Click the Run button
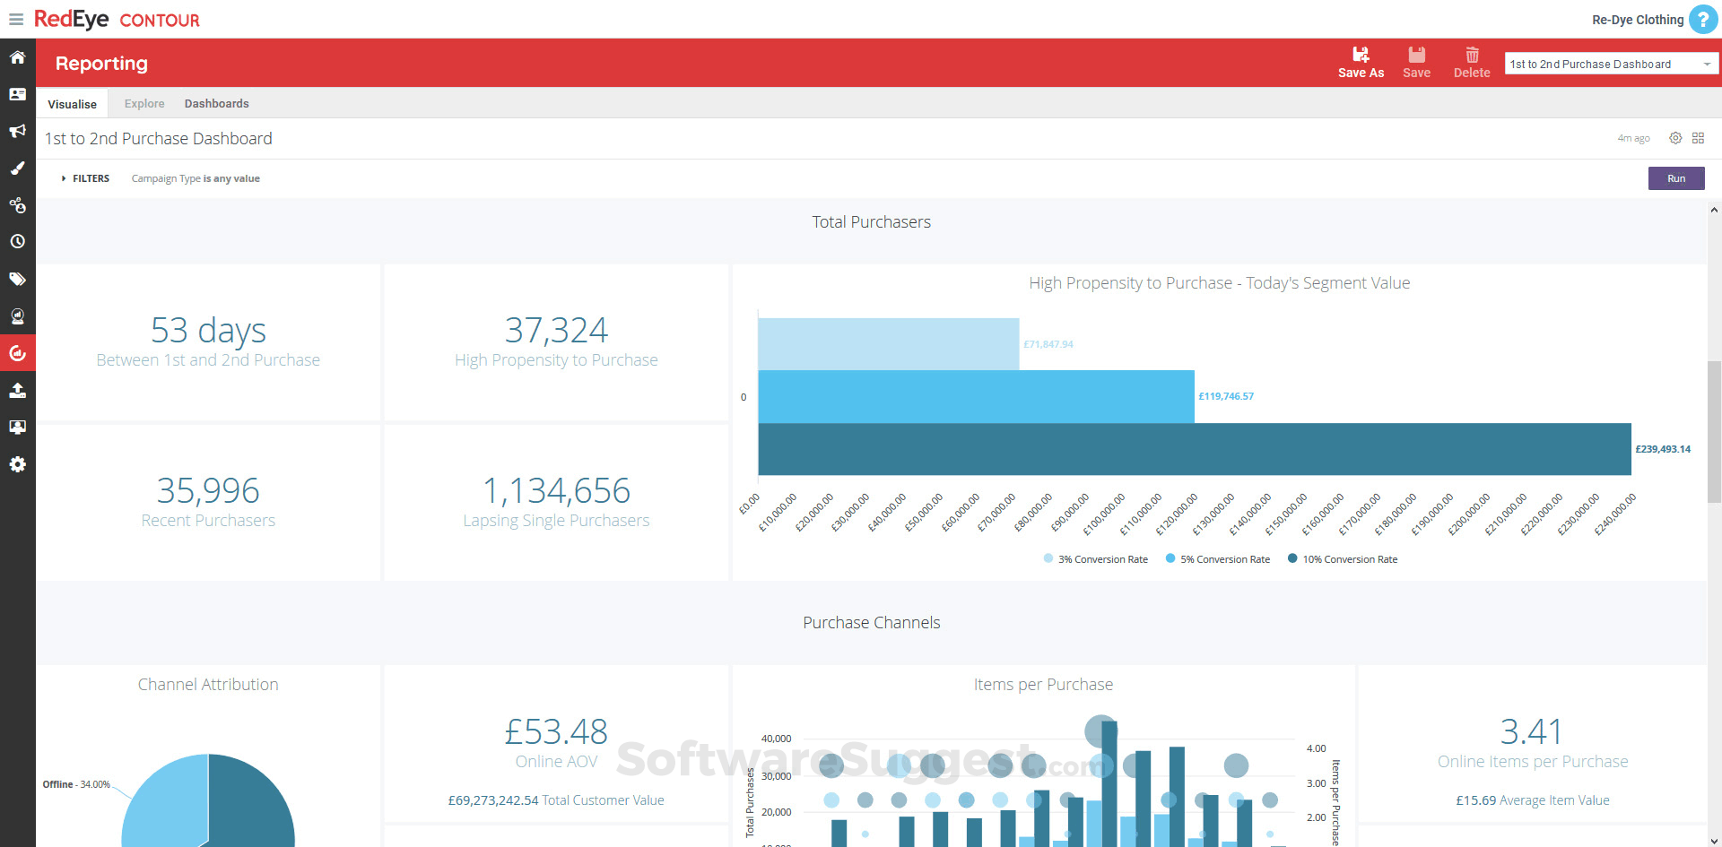 (1676, 178)
